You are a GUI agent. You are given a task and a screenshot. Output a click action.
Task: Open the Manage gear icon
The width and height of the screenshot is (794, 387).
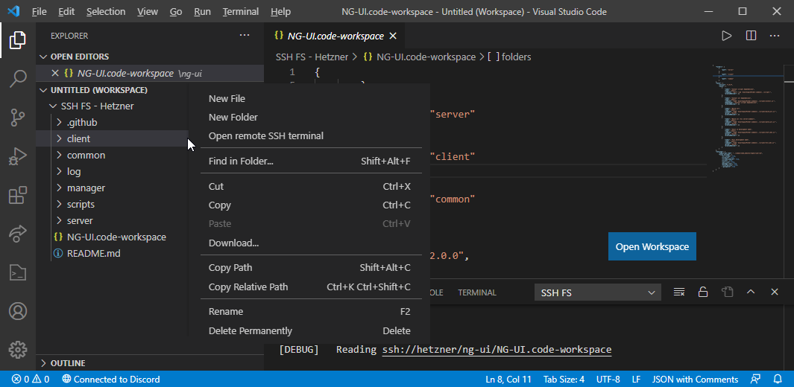coord(18,349)
